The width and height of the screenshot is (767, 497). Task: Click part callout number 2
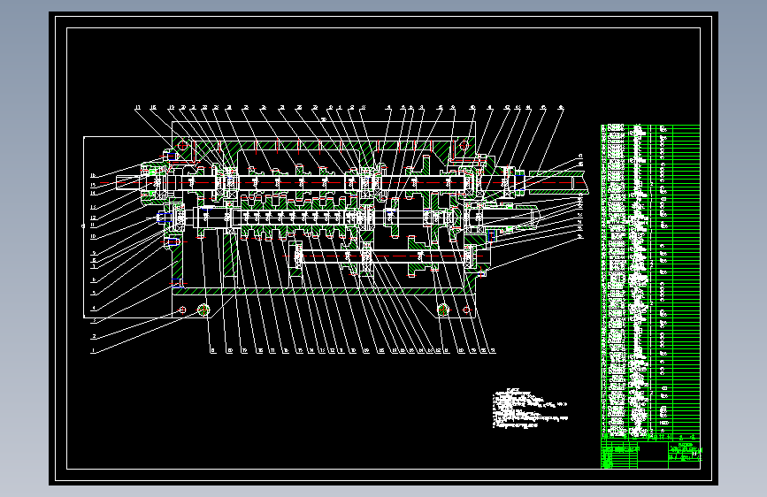tap(94, 336)
